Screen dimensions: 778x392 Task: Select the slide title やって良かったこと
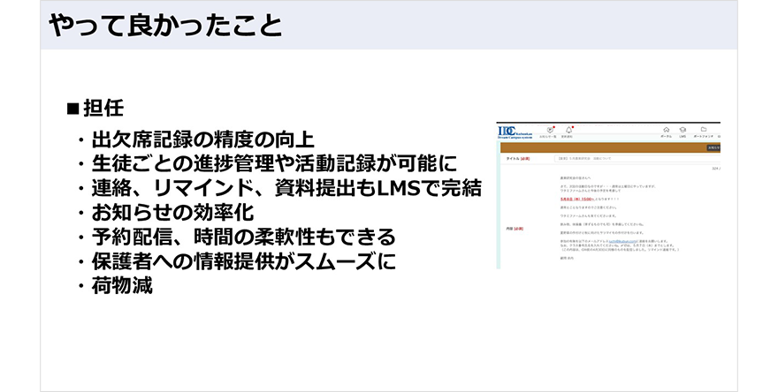coord(166,26)
